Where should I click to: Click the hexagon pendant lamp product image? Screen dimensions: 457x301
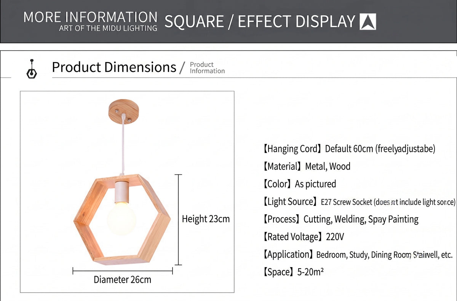[122, 183]
